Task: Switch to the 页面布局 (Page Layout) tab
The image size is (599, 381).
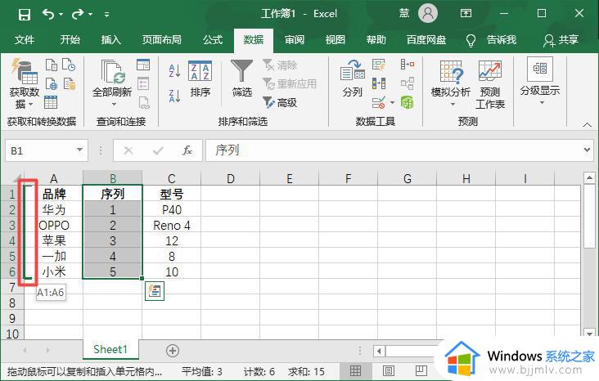Action: point(162,40)
